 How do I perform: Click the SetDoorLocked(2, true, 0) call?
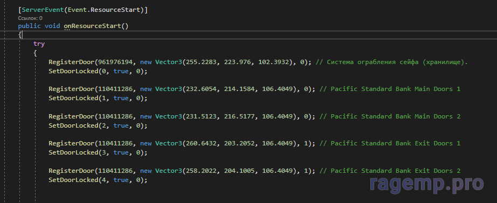coord(98,125)
